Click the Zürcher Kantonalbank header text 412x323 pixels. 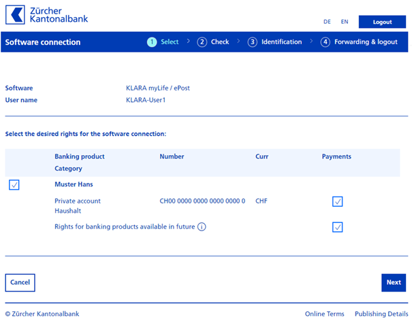pyautogui.click(x=59, y=15)
